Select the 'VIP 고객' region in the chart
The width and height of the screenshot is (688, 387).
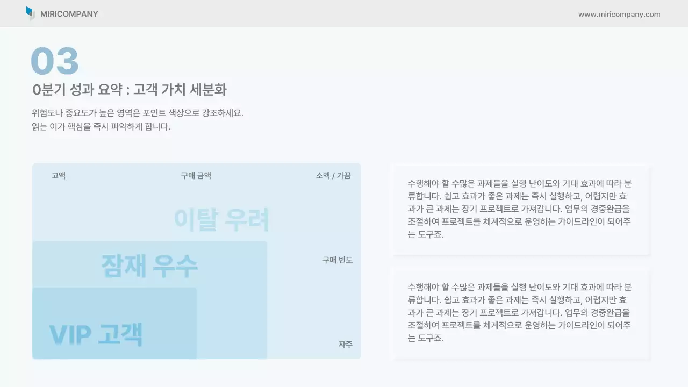coord(97,333)
